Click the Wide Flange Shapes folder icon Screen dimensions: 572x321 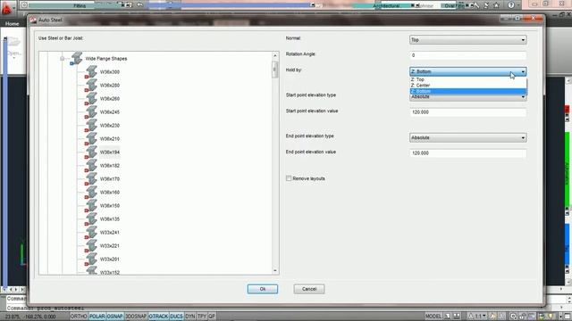[76, 58]
